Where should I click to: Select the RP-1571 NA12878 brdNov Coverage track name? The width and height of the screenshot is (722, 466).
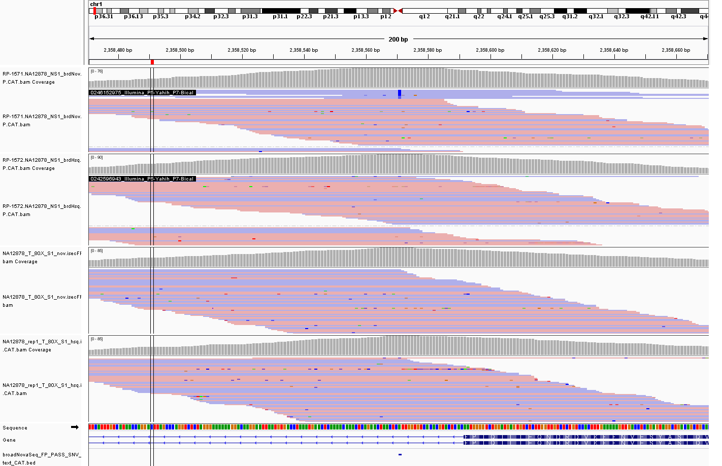[42, 78]
